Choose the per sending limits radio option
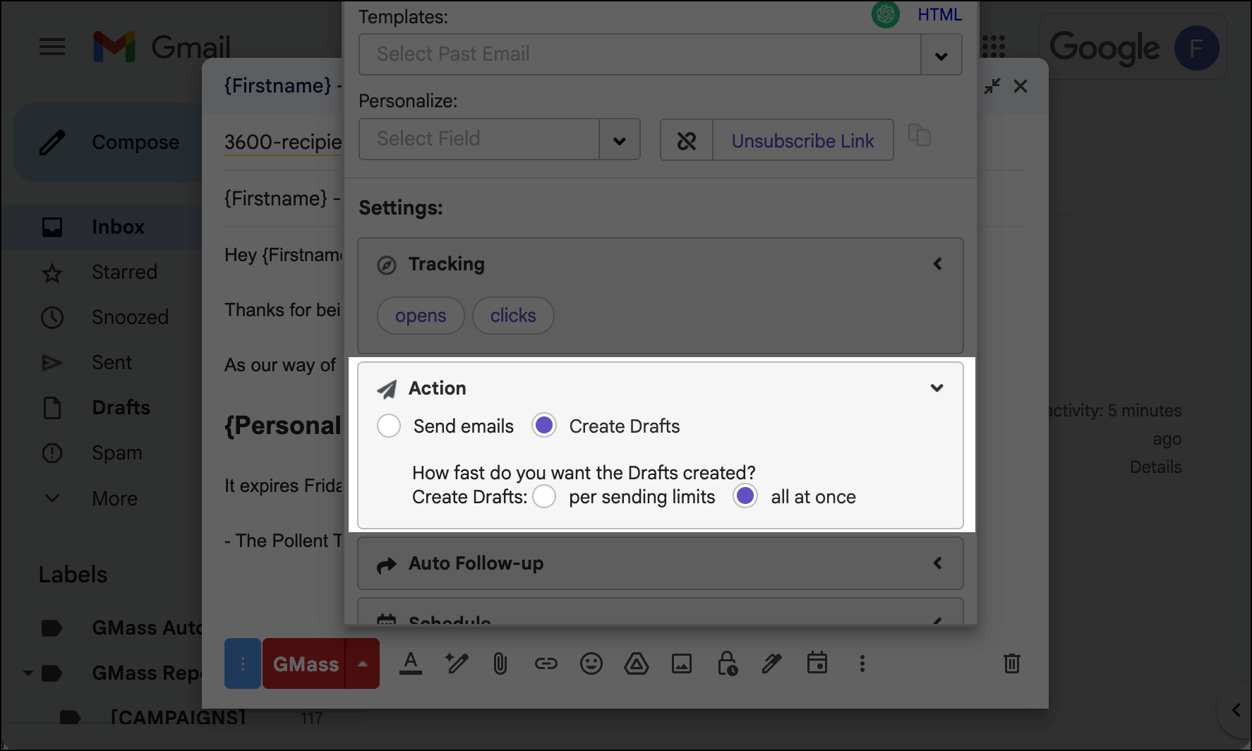This screenshot has height=751, width=1252. (544, 496)
